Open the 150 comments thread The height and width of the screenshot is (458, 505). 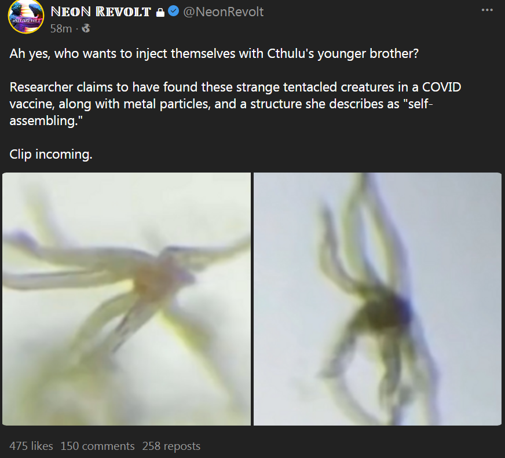[98, 446]
